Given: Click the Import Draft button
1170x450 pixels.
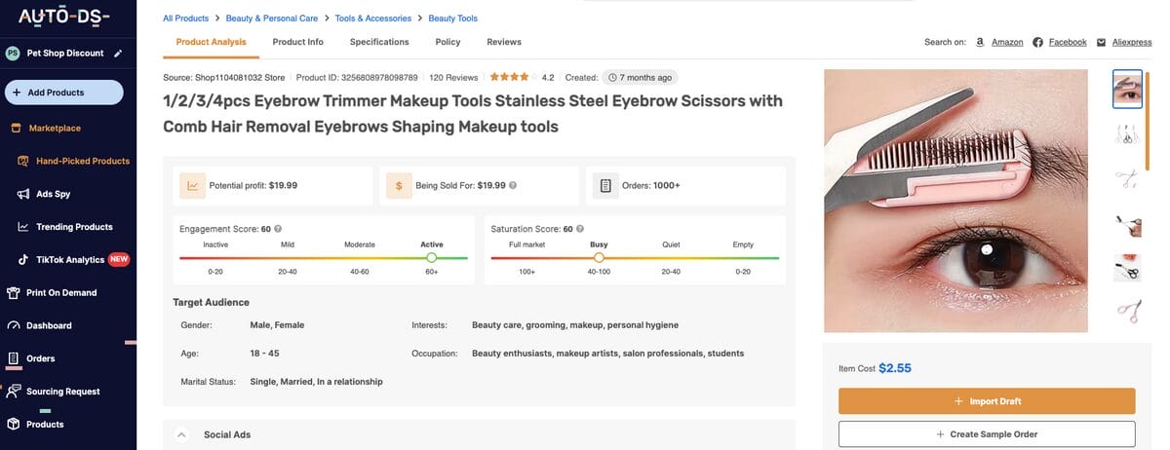Looking at the screenshot, I should pyautogui.click(x=987, y=401).
